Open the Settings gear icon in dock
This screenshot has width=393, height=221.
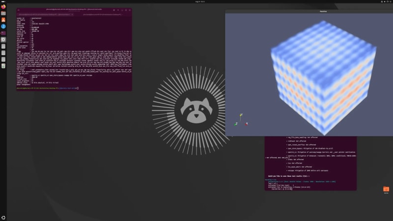[3, 40]
